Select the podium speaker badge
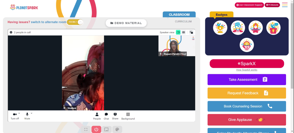 273,28
